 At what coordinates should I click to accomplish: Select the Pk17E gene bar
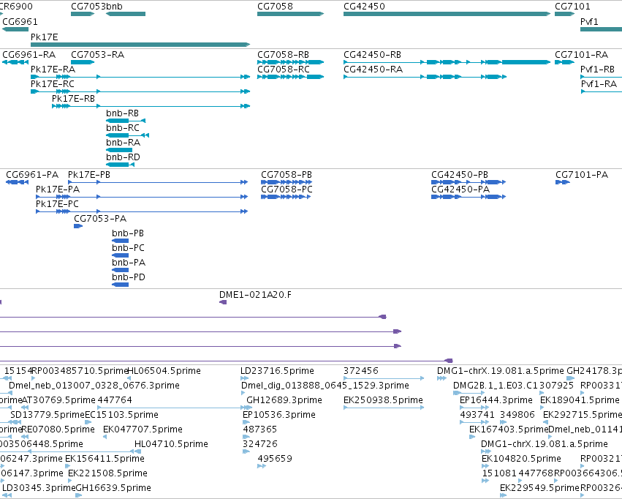pos(140,45)
